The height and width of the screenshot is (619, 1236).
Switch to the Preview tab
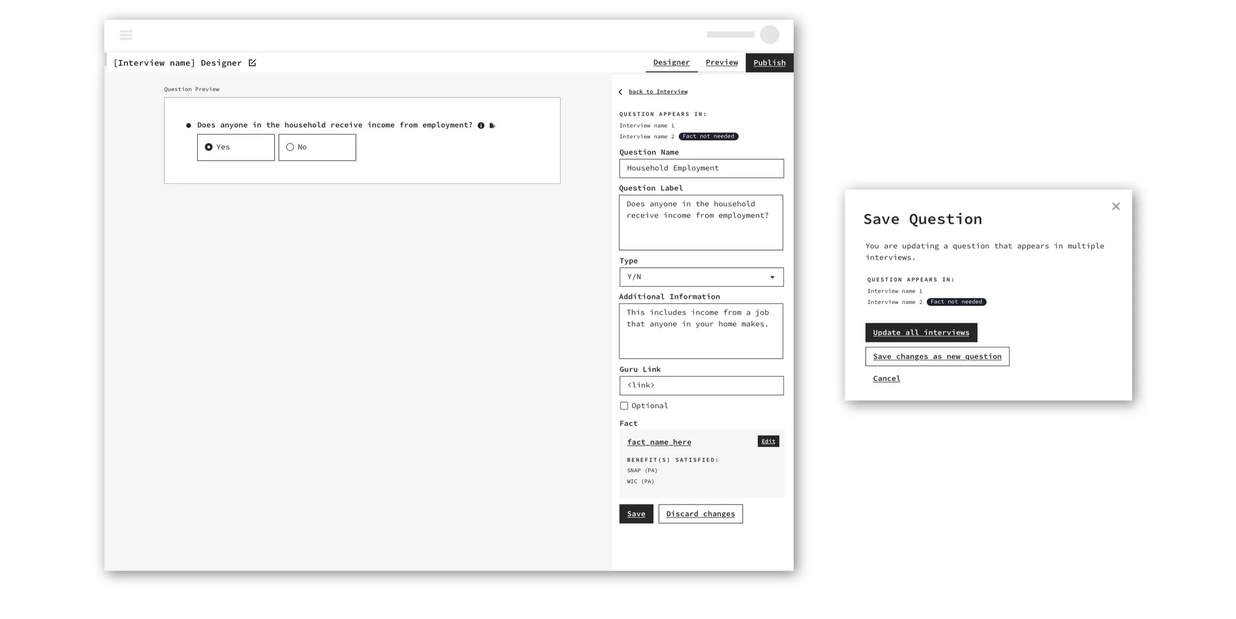[x=721, y=62]
